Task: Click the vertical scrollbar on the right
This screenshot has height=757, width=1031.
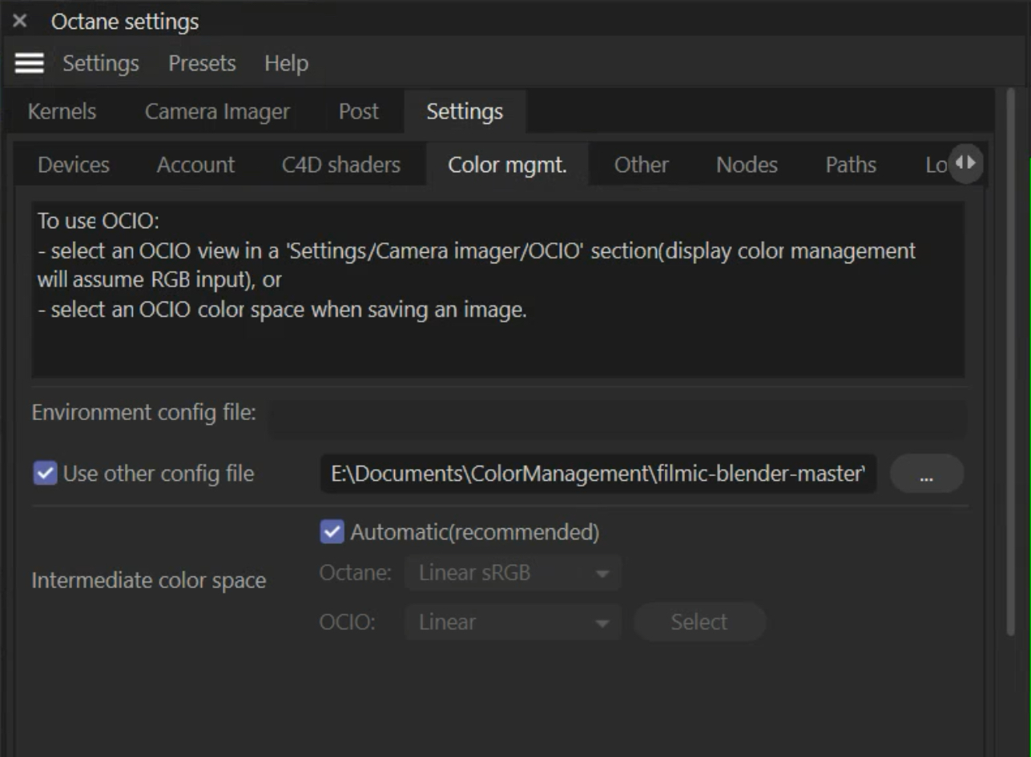Action: coord(1011,360)
